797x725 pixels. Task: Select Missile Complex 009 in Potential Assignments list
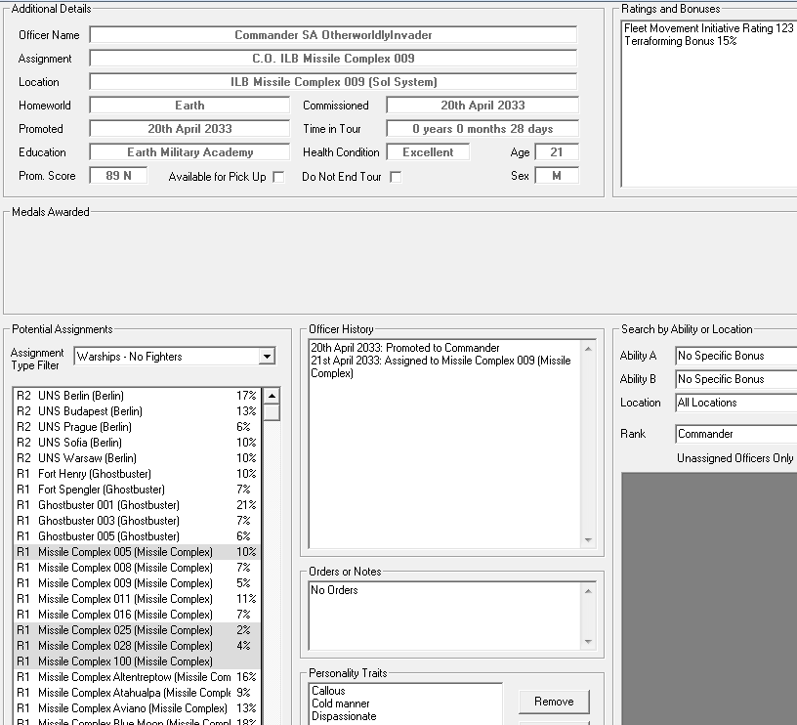click(137, 583)
